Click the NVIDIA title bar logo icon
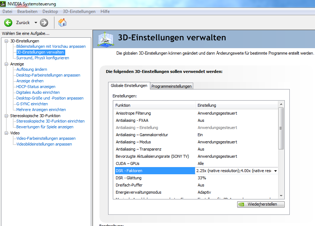 [3, 4]
